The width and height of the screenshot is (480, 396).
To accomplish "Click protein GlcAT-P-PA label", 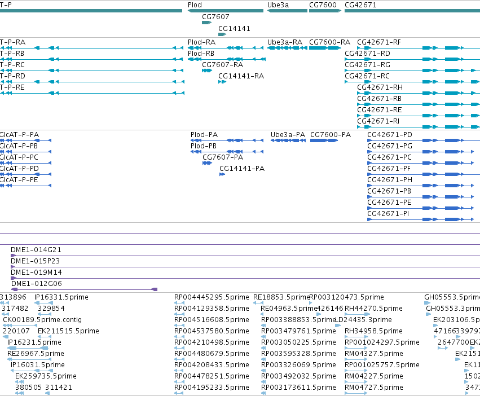I will click(x=19, y=135).
